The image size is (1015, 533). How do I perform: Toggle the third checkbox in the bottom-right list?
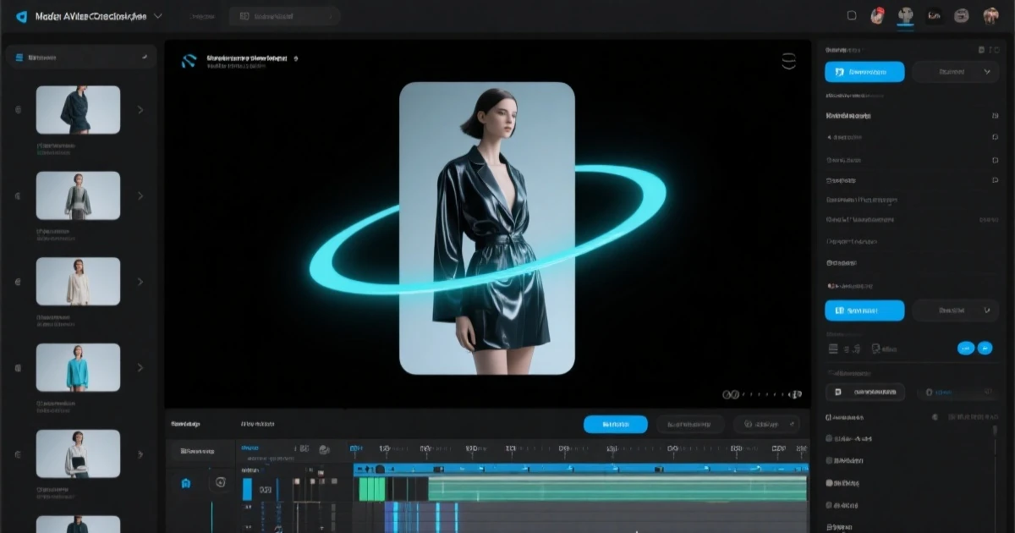tap(828, 483)
